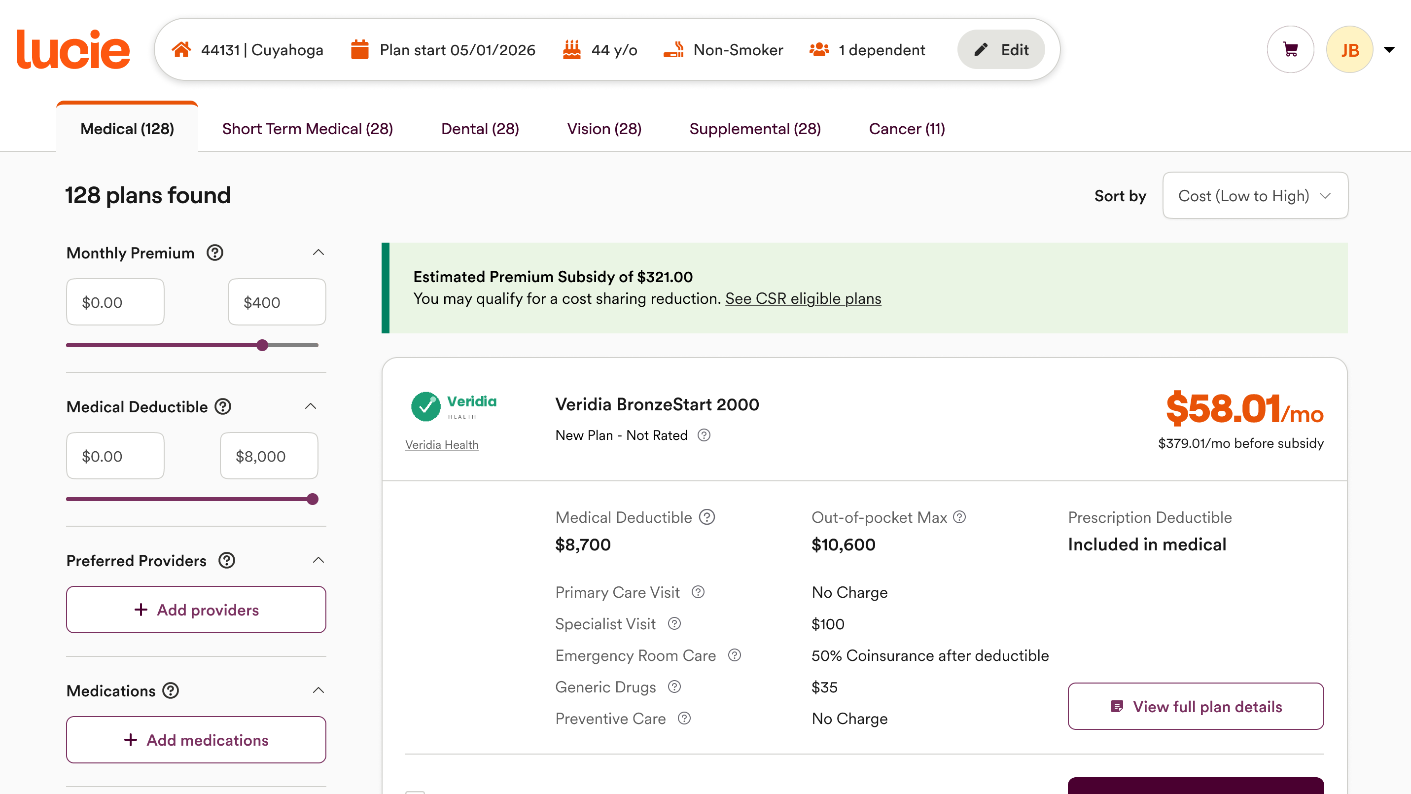1411x794 pixels.
Task: Click the Out-of-pocket Max info icon
Action: coord(960,517)
